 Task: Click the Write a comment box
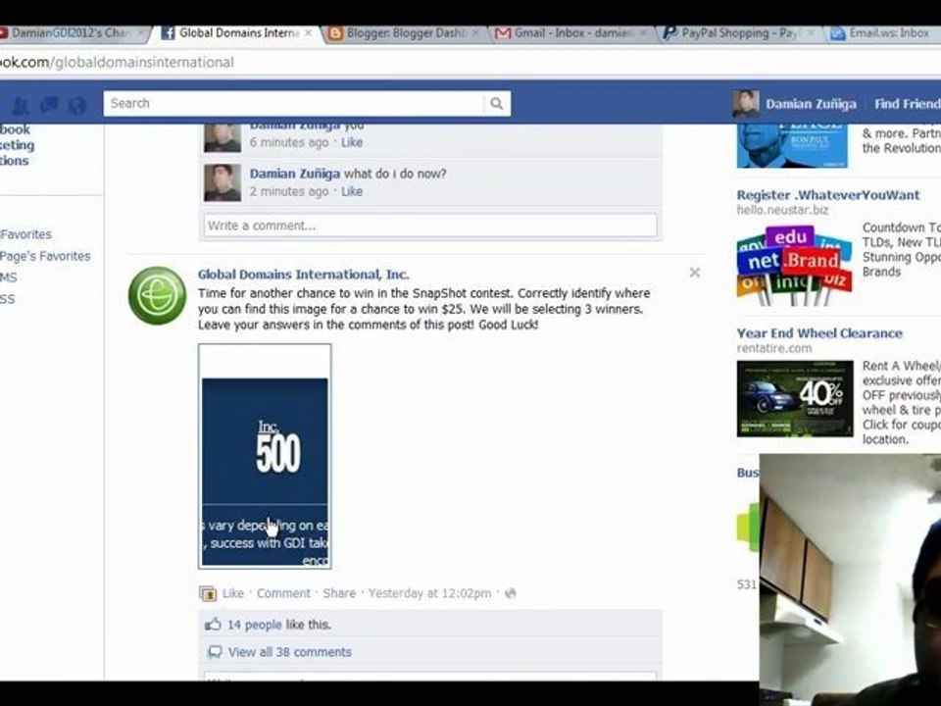[x=430, y=226]
